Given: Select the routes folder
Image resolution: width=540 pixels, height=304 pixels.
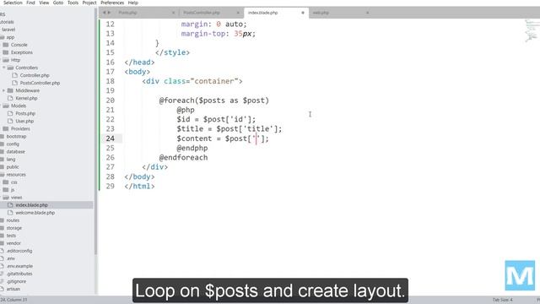Looking at the screenshot, I should tap(13, 220).
